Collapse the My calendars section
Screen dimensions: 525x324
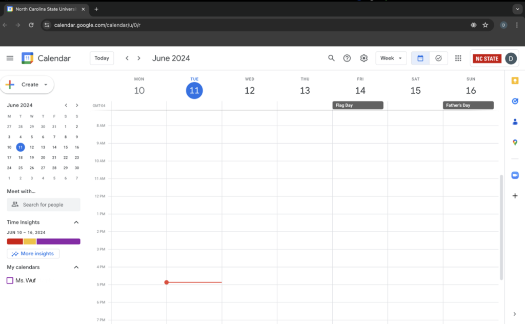click(76, 267)
